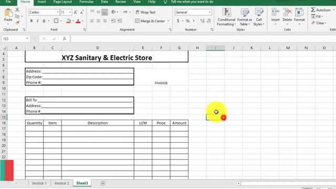Open Merge & Center dropdown arrow

click(168, 21)
